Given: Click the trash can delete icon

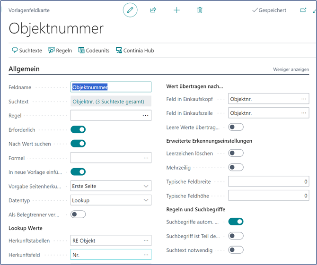Looking at the screenshot, I should coord(200,10).
